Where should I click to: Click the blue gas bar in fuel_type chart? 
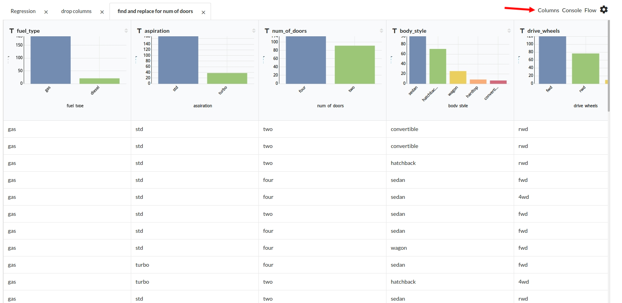pyautogui.click(x=51, y=60)
